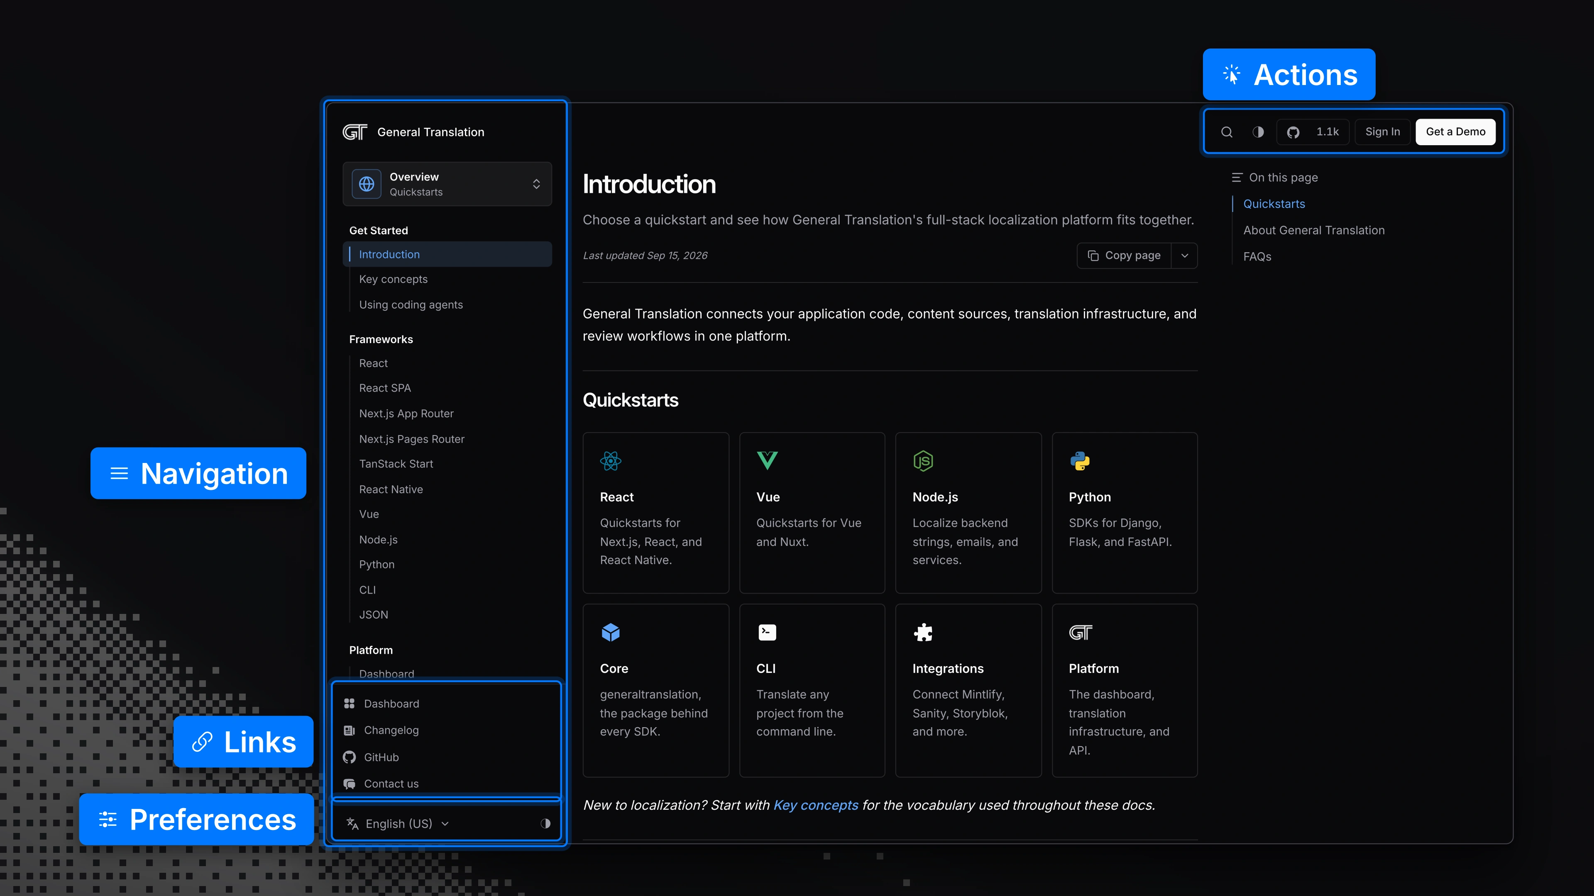Screen dimensions: 1594x896
Task: Open CLI in the sidebar list
Action: coord(367,590)
